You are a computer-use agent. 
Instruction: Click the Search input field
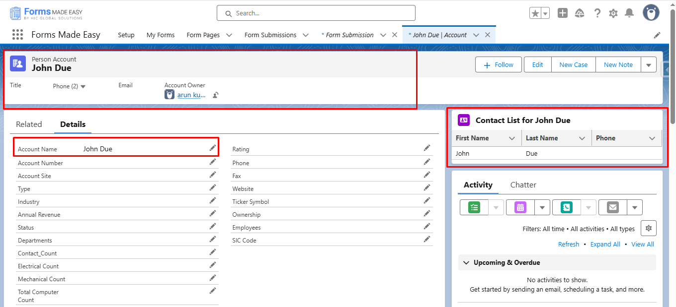click(x=316, y=13)
